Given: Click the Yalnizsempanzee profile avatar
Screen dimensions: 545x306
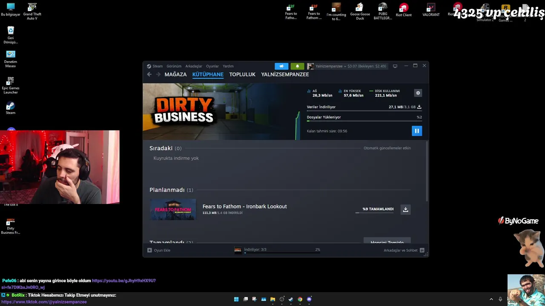Looking at the screenshot, I should tap(310, 66).
